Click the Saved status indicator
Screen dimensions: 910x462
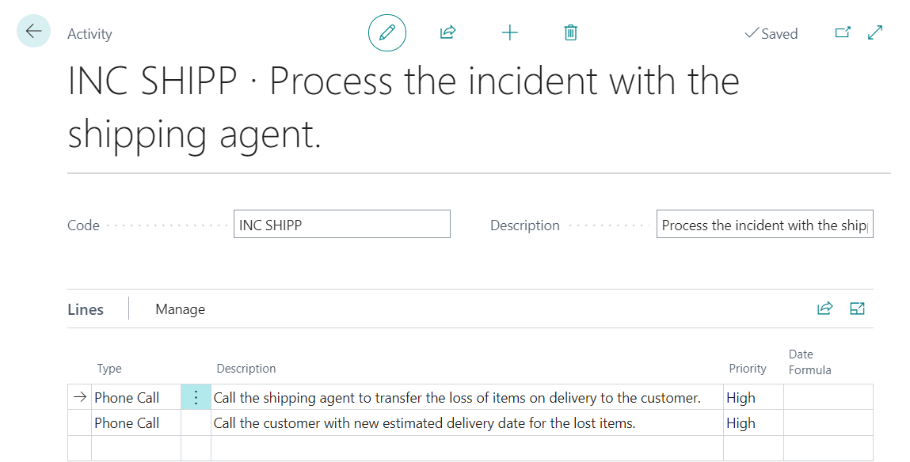tap(771, 33)
